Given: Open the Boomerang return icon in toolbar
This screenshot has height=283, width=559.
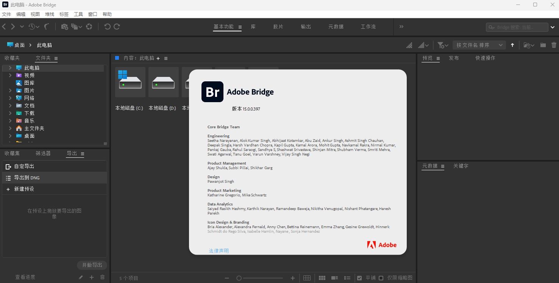Looking at the screenshot, I should point(47,26).
